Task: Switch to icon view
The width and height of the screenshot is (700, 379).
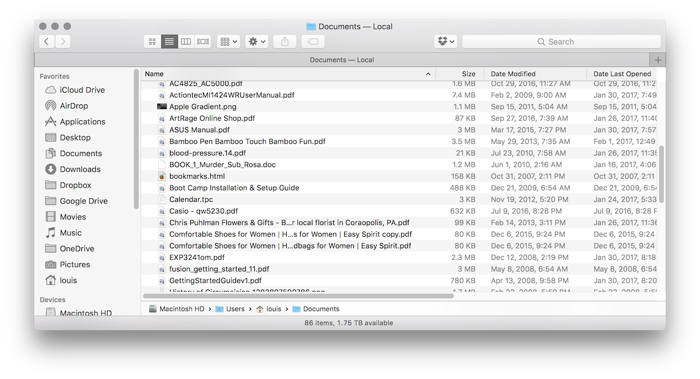Action: click(152, 41)
